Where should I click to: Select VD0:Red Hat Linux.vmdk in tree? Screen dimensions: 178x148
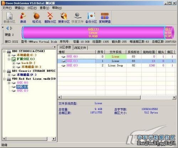point(34,79)
